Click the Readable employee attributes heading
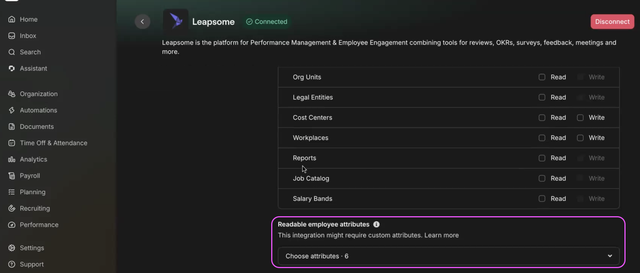 coord(324,224)
